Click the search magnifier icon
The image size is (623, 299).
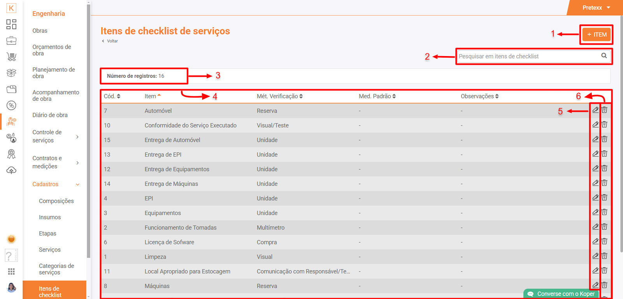tap(604, 56)
